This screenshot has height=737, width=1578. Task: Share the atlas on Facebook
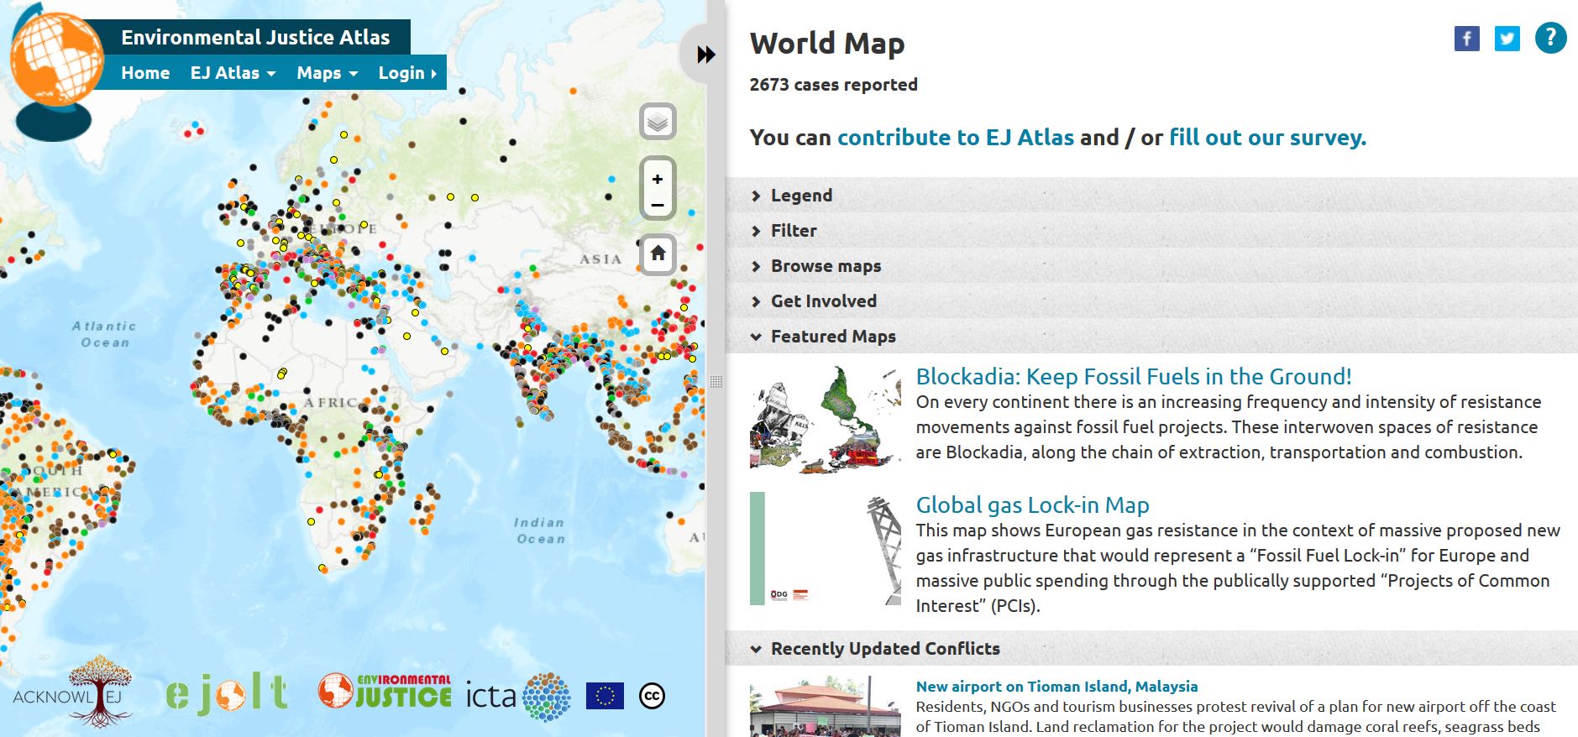coord(1466,39)
